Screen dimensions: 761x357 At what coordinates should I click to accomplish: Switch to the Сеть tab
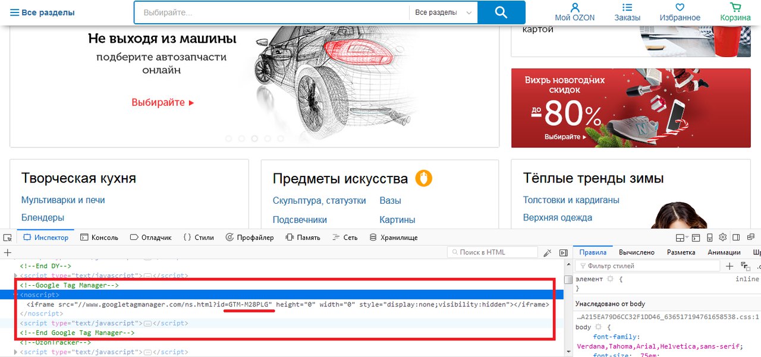click(x=345, y=238)
